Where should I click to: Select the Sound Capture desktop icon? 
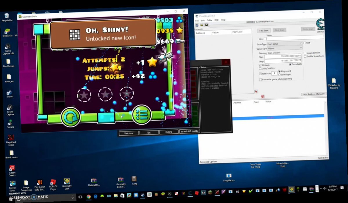(10, 110)
